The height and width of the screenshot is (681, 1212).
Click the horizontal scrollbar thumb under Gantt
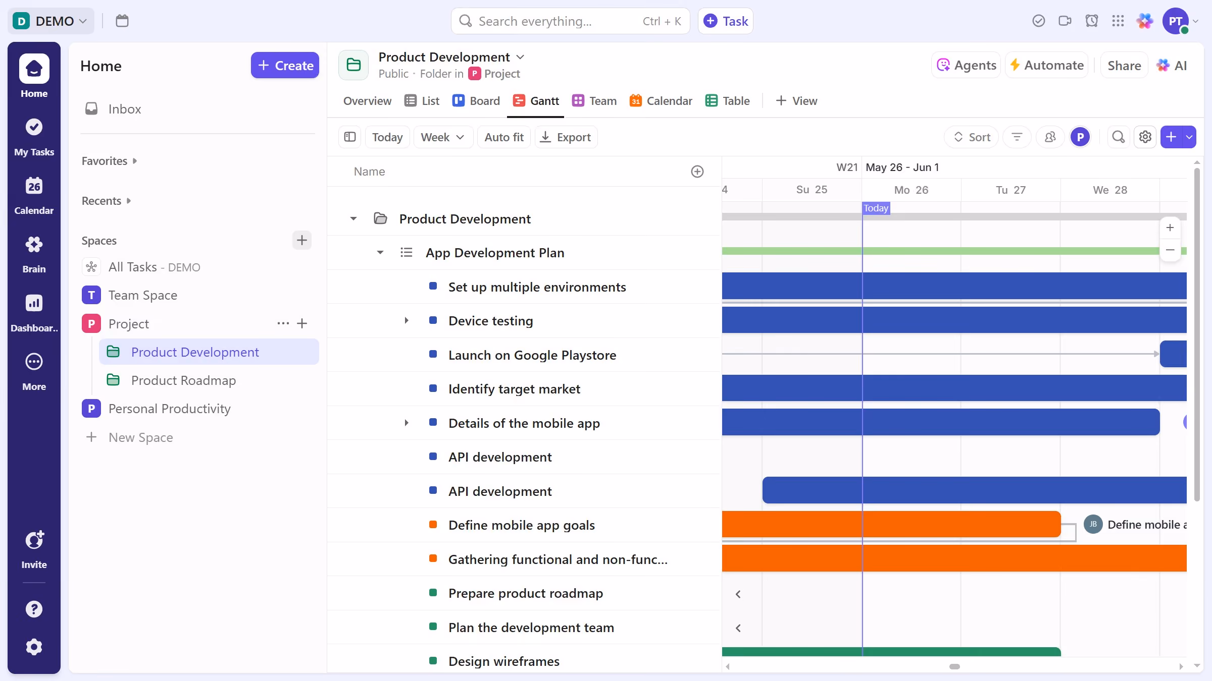(x=954, y=666)
